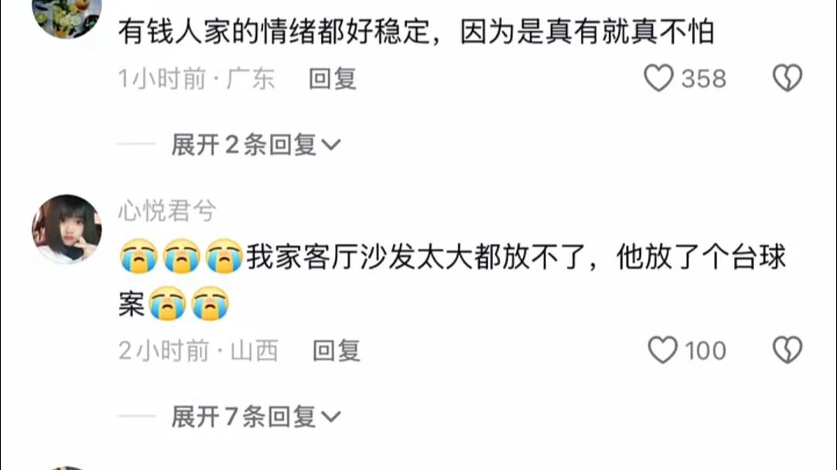Expand 展开7条回复 replies
This screenshot has width=837, height=470.
pos(255,416)
